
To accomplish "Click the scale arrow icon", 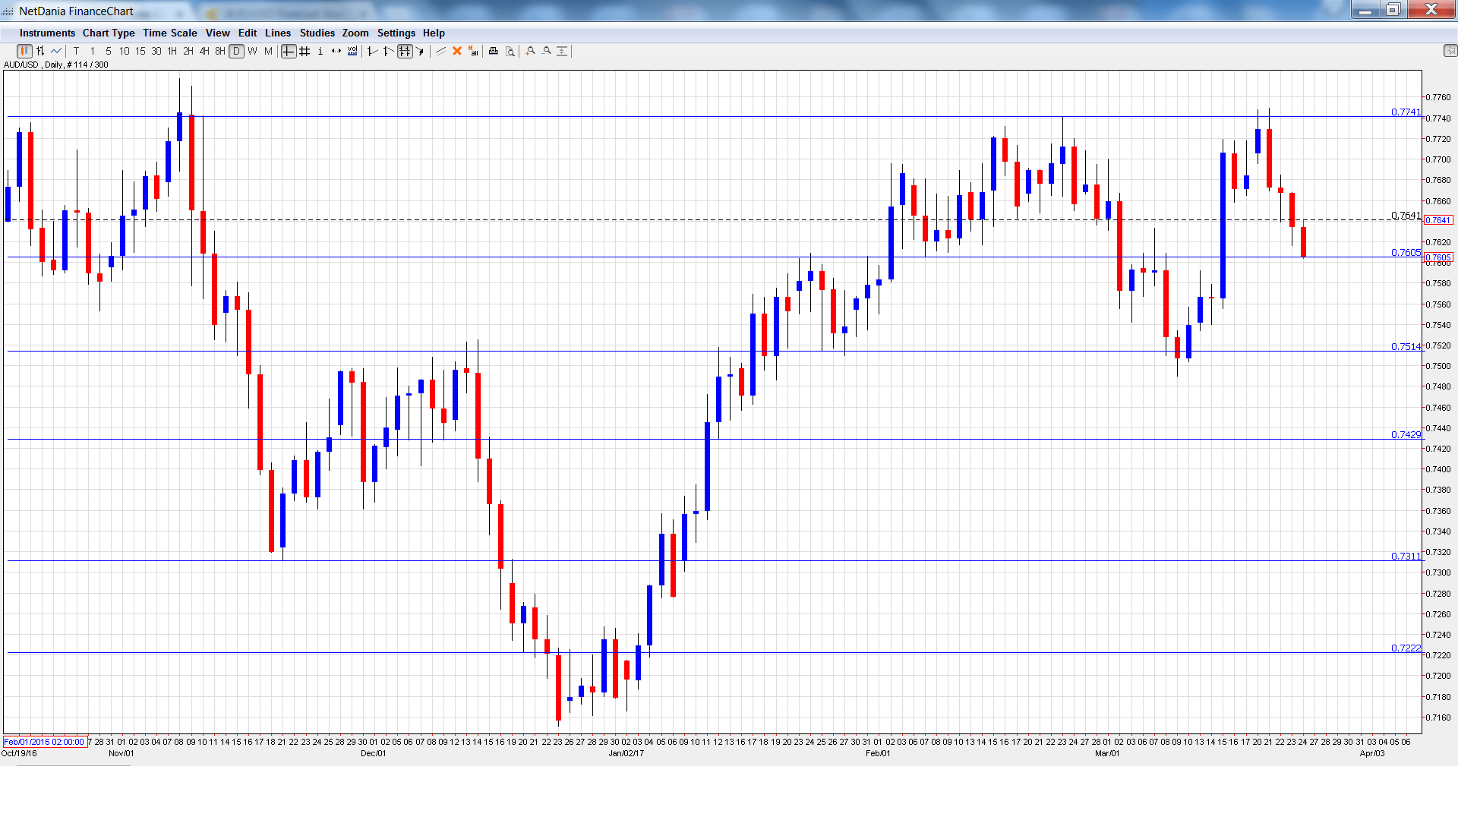I will (421, 52).
